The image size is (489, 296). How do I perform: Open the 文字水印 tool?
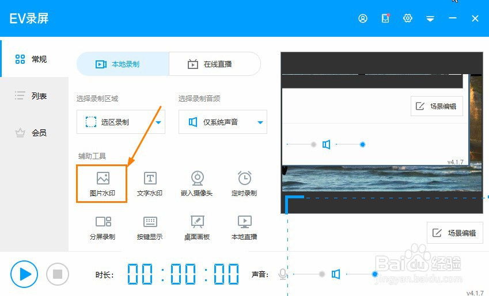[150, 184]
